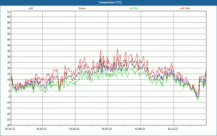Click the 01.05.22 x-axis date
Image resolution: width=217 pixels, height=136 pixels.
[74, 129]
